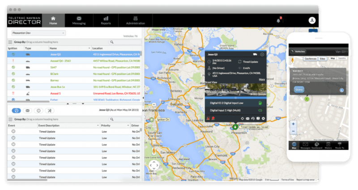Show messages toggle with envelope icon
Viewport: 358px width, 190px height.
[27, 110]
